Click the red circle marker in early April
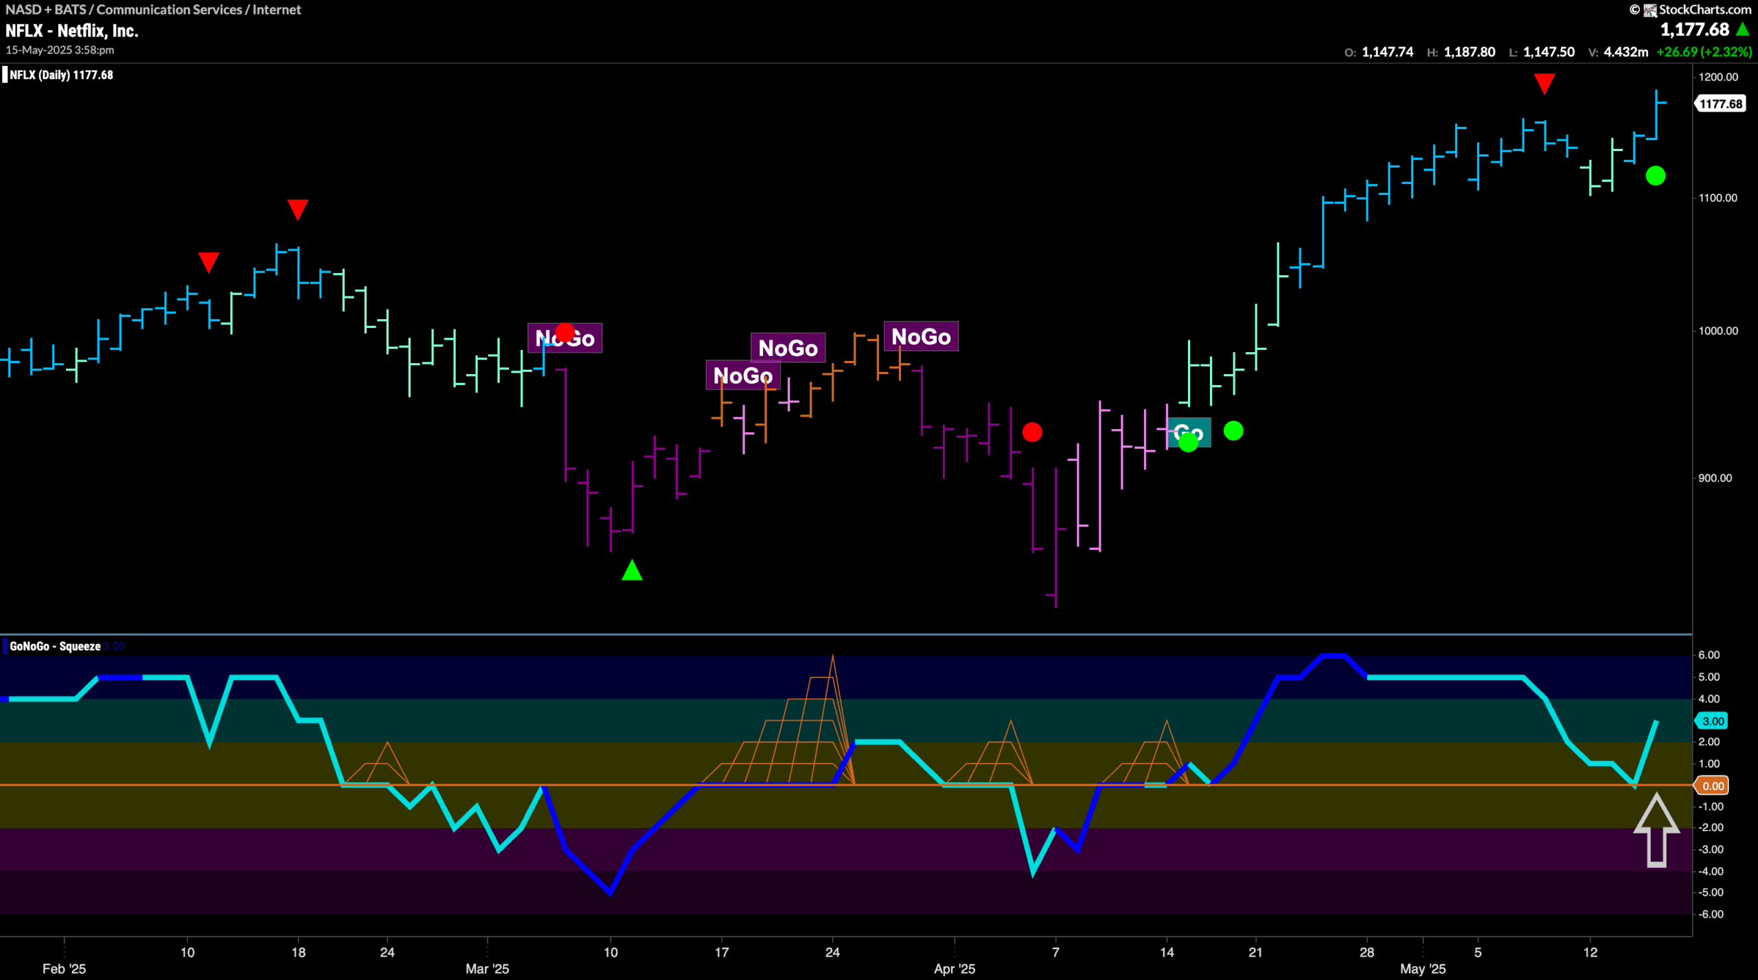The image size is (1758, 980). [x=1031, y=432]
